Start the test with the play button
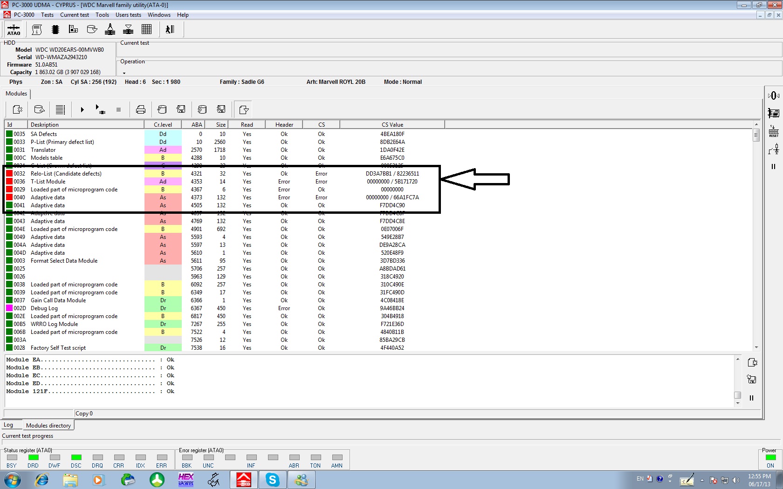Viewport: 783px width, 489px height. (82, 110)
